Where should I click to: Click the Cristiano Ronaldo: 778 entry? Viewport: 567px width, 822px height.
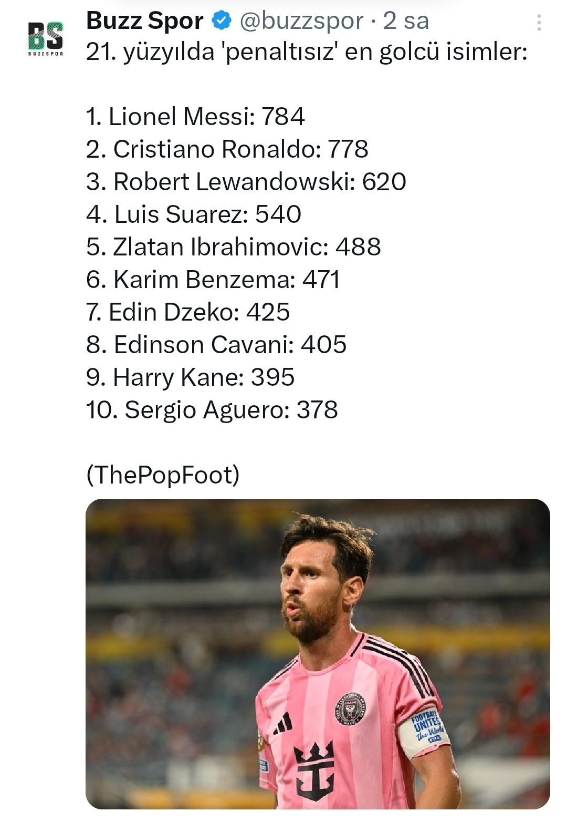point(227,149)
